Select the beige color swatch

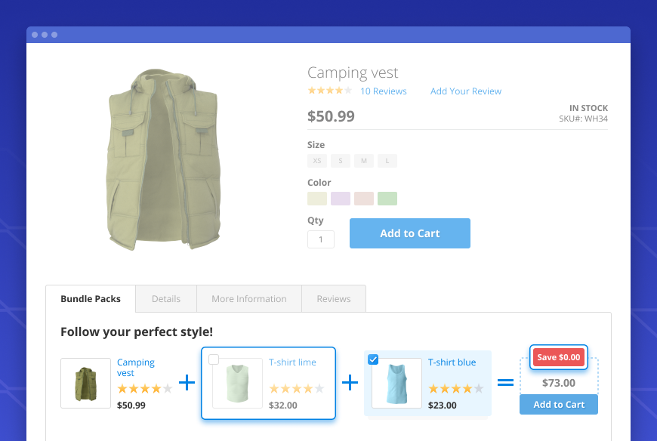(x=317, y=199)
